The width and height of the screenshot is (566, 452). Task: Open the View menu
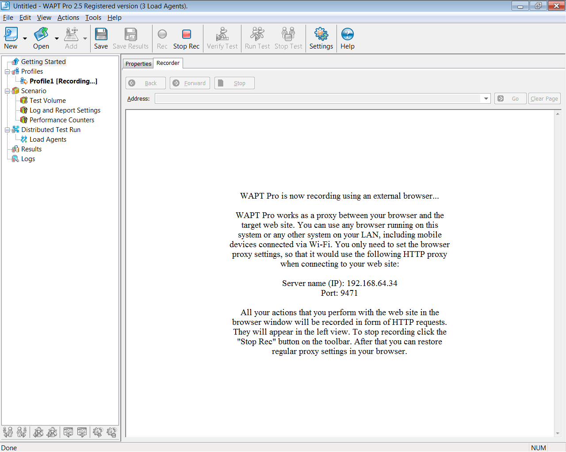pos(44,18)
